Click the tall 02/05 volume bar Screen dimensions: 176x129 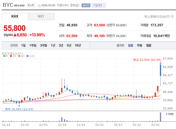coord(160,117)
